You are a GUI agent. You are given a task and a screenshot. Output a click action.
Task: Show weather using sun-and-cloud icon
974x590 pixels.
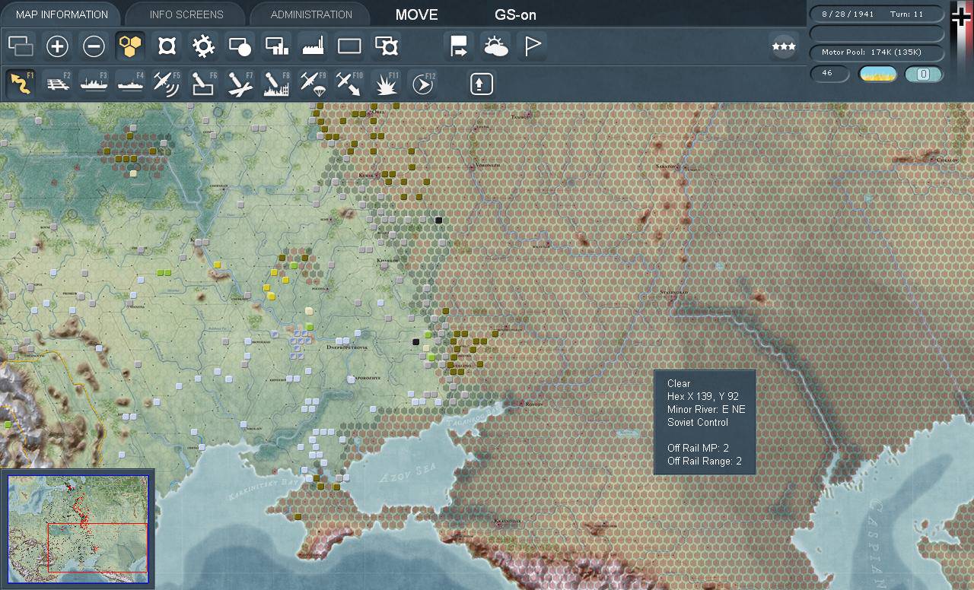(x=495, y=46)
